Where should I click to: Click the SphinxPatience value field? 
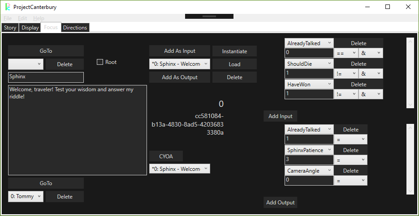click(x=309, y=160)
